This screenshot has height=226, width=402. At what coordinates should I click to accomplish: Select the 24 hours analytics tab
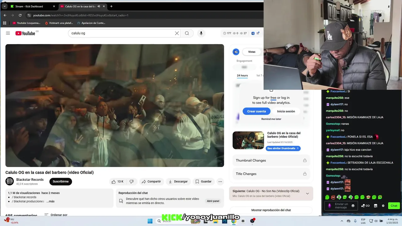coord(242,76)
